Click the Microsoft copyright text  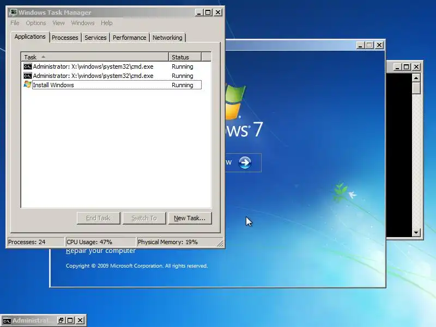[137, 266]
